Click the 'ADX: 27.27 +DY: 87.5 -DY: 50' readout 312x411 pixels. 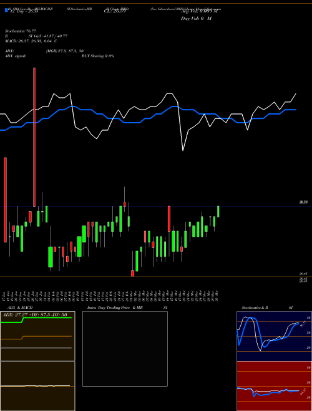(x=35, y=314)
